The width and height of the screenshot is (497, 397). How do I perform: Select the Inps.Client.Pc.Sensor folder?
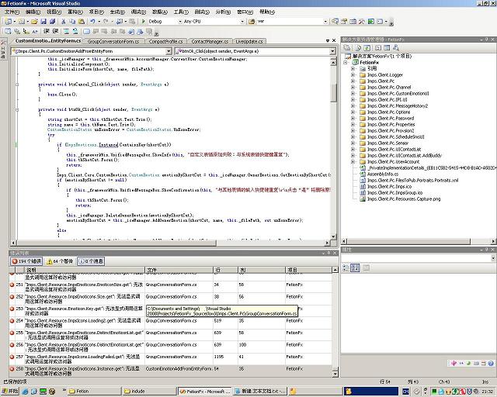tap(390, 143)
